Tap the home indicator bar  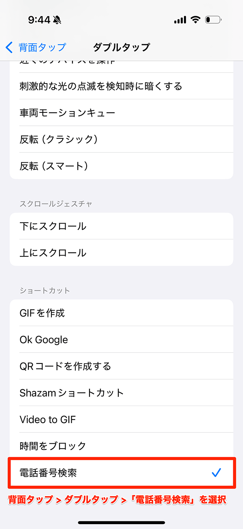(122, 523)
